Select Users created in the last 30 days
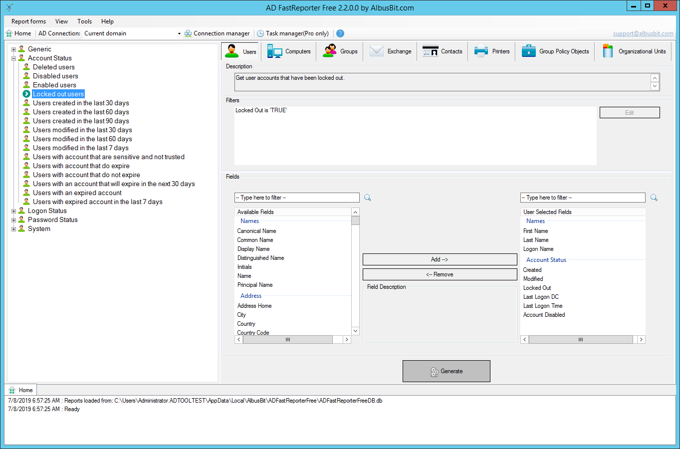 click(x=81, y=103)
